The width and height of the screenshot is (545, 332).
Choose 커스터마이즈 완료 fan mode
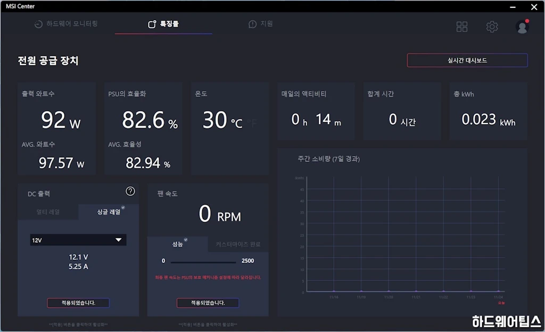coord(238,244)
